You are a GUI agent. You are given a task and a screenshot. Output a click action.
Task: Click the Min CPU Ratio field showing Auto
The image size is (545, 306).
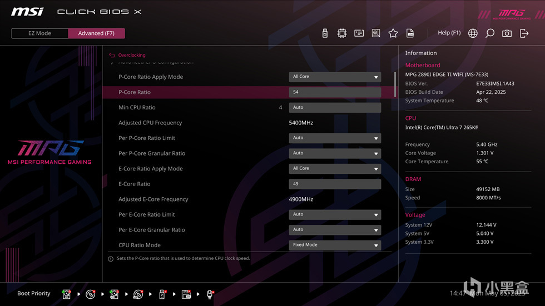click(335, 107)
